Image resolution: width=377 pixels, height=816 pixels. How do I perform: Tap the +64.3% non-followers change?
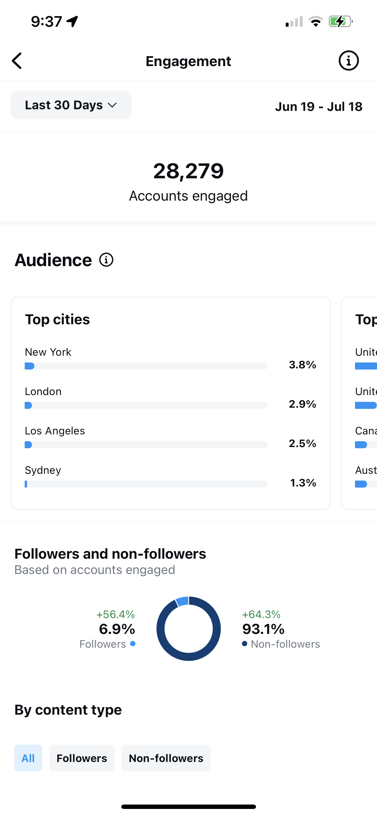[x=261, y=614]
